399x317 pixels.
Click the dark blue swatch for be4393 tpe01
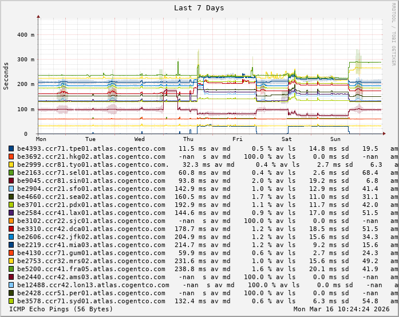(x=11, y=148)
